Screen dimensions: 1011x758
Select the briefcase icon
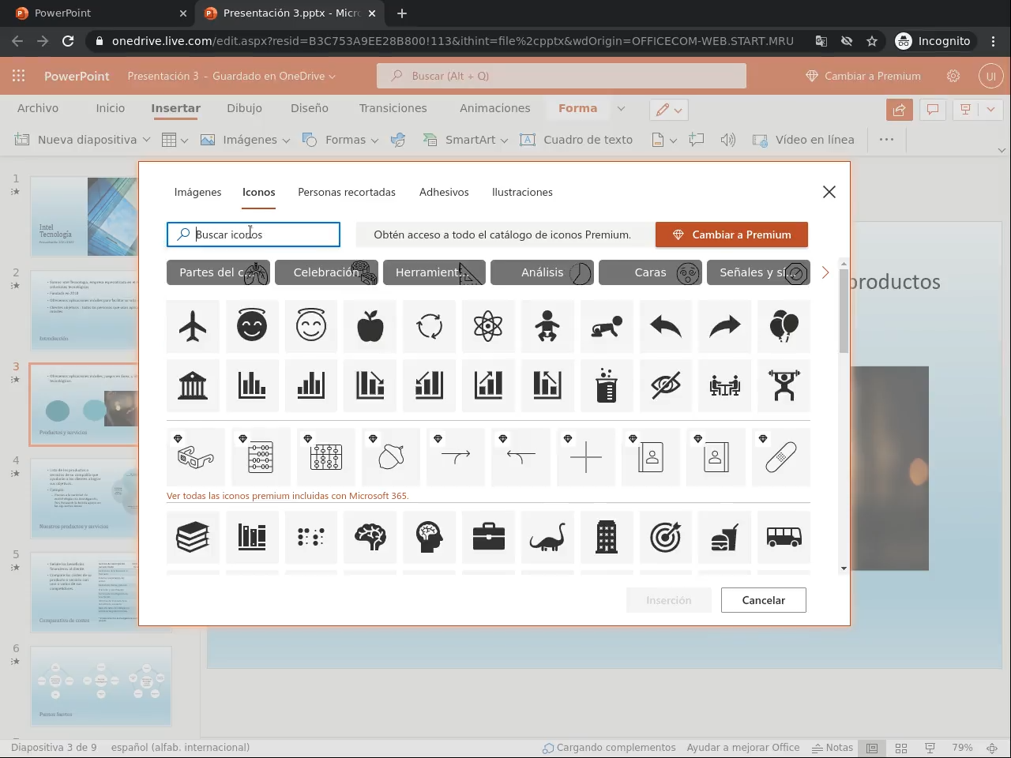click(488, 538)
